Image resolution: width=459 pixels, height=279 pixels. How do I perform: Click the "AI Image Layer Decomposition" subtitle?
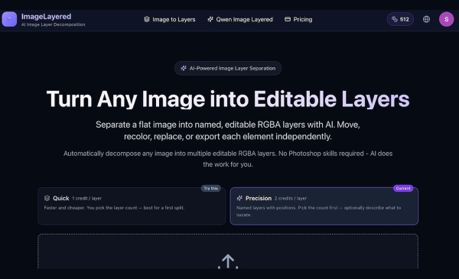[x=54, y=24]
